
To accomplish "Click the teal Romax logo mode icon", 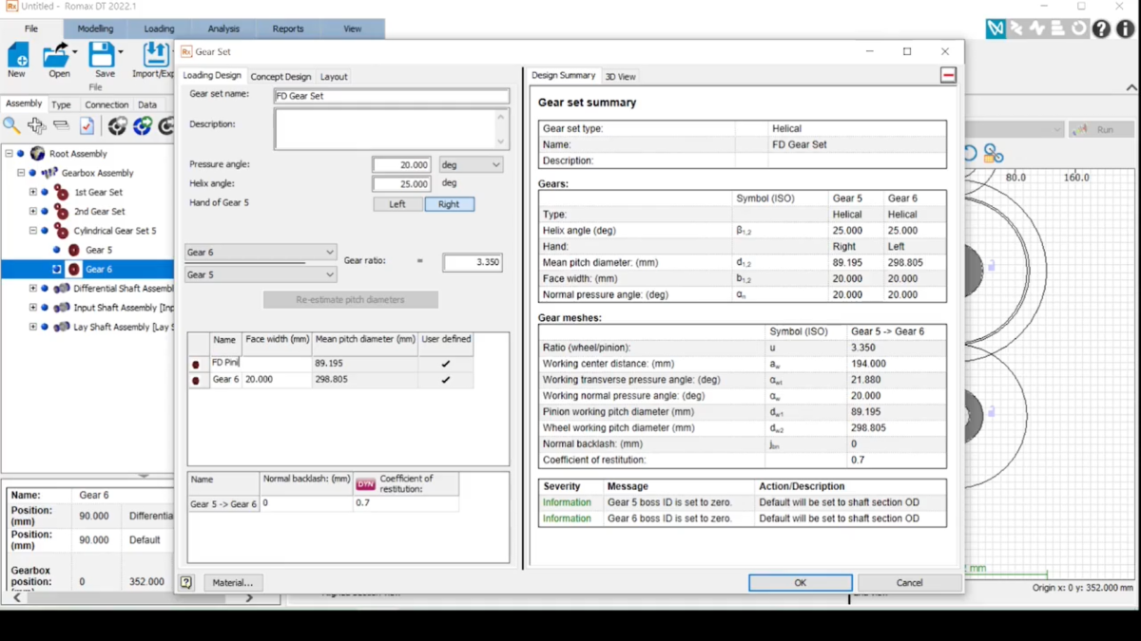I will click(996, 29).
